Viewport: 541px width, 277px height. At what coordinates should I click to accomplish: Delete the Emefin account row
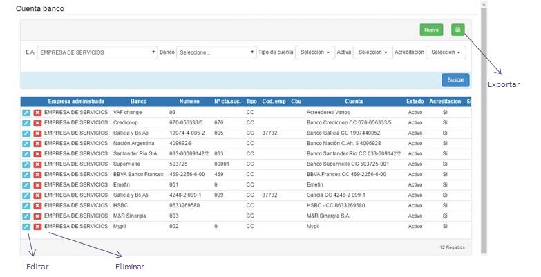tap(37, 184)
